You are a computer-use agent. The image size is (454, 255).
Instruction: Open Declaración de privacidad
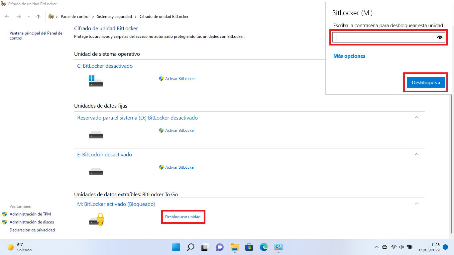point(32,230)
